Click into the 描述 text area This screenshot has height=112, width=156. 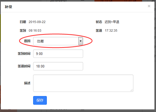coord(83,83)
